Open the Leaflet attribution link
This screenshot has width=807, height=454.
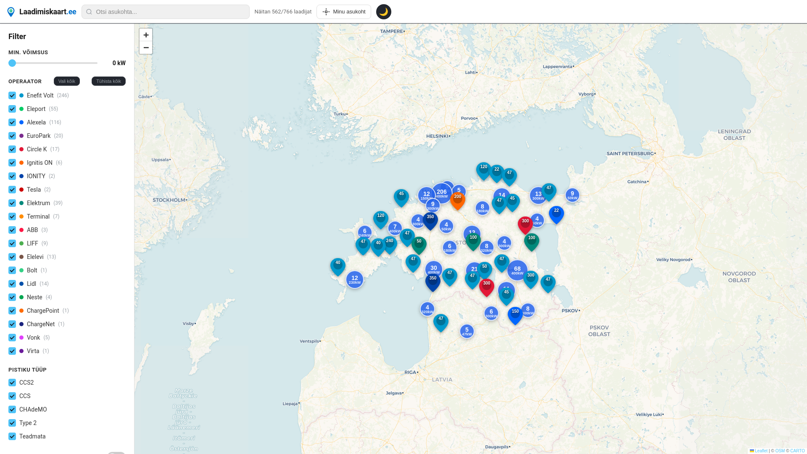761,451
